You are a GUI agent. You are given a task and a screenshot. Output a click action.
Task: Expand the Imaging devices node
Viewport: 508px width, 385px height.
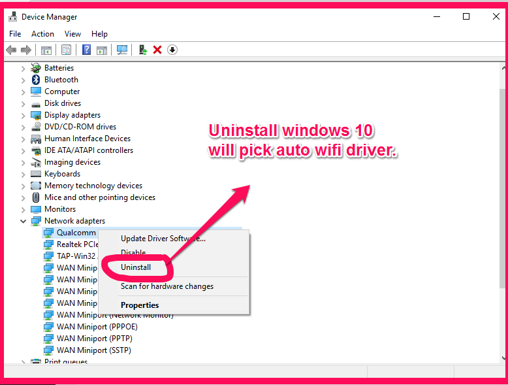tap(23, 163)
